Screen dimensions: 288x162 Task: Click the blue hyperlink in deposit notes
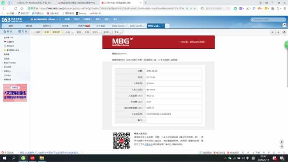coord(149,144)
